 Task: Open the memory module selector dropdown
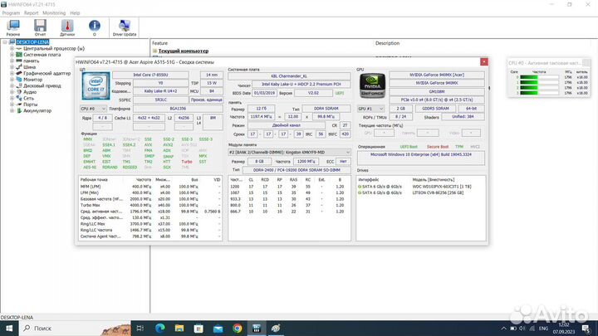(x=289, y=153)
